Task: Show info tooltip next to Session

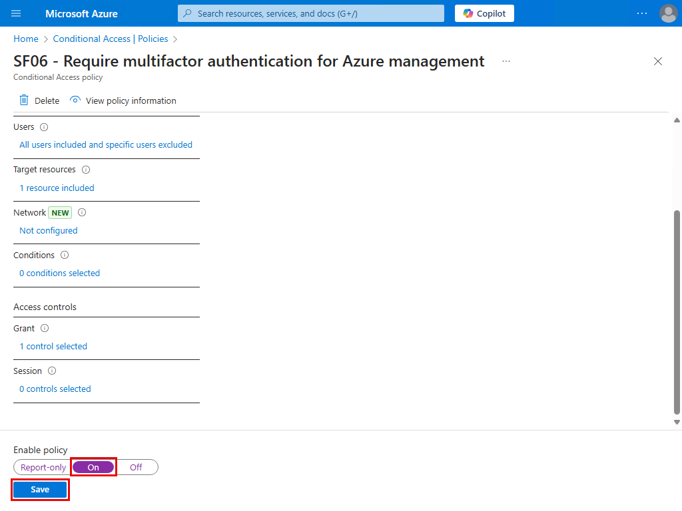Action: pos(52,371)
